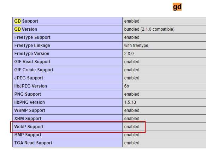
Task: Click 'enabled' value in GD Support row
Action: 132,21
